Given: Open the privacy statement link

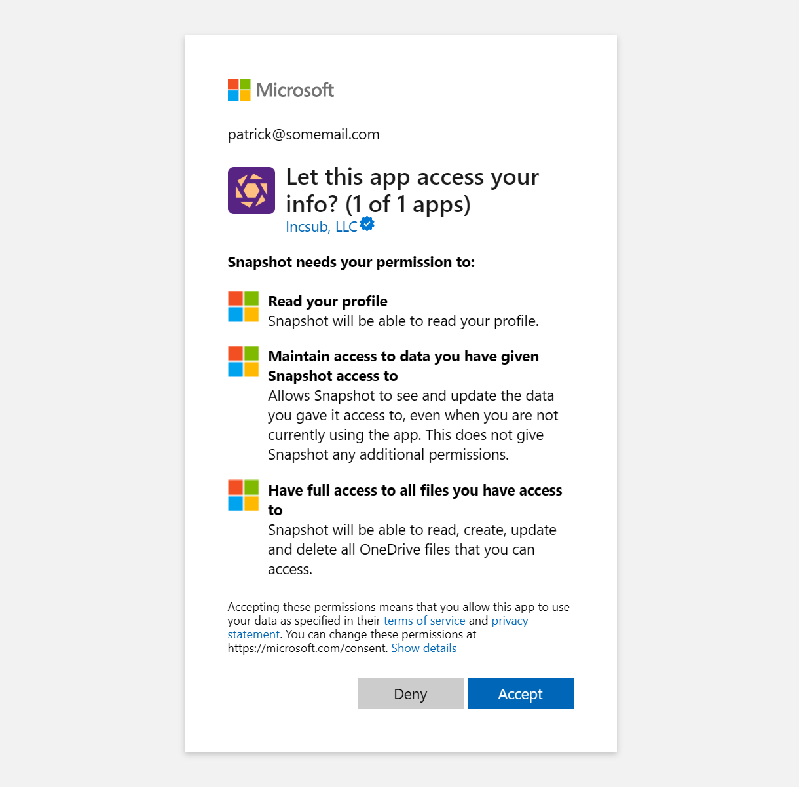Looking at the screenshot, I should [378, 627].
